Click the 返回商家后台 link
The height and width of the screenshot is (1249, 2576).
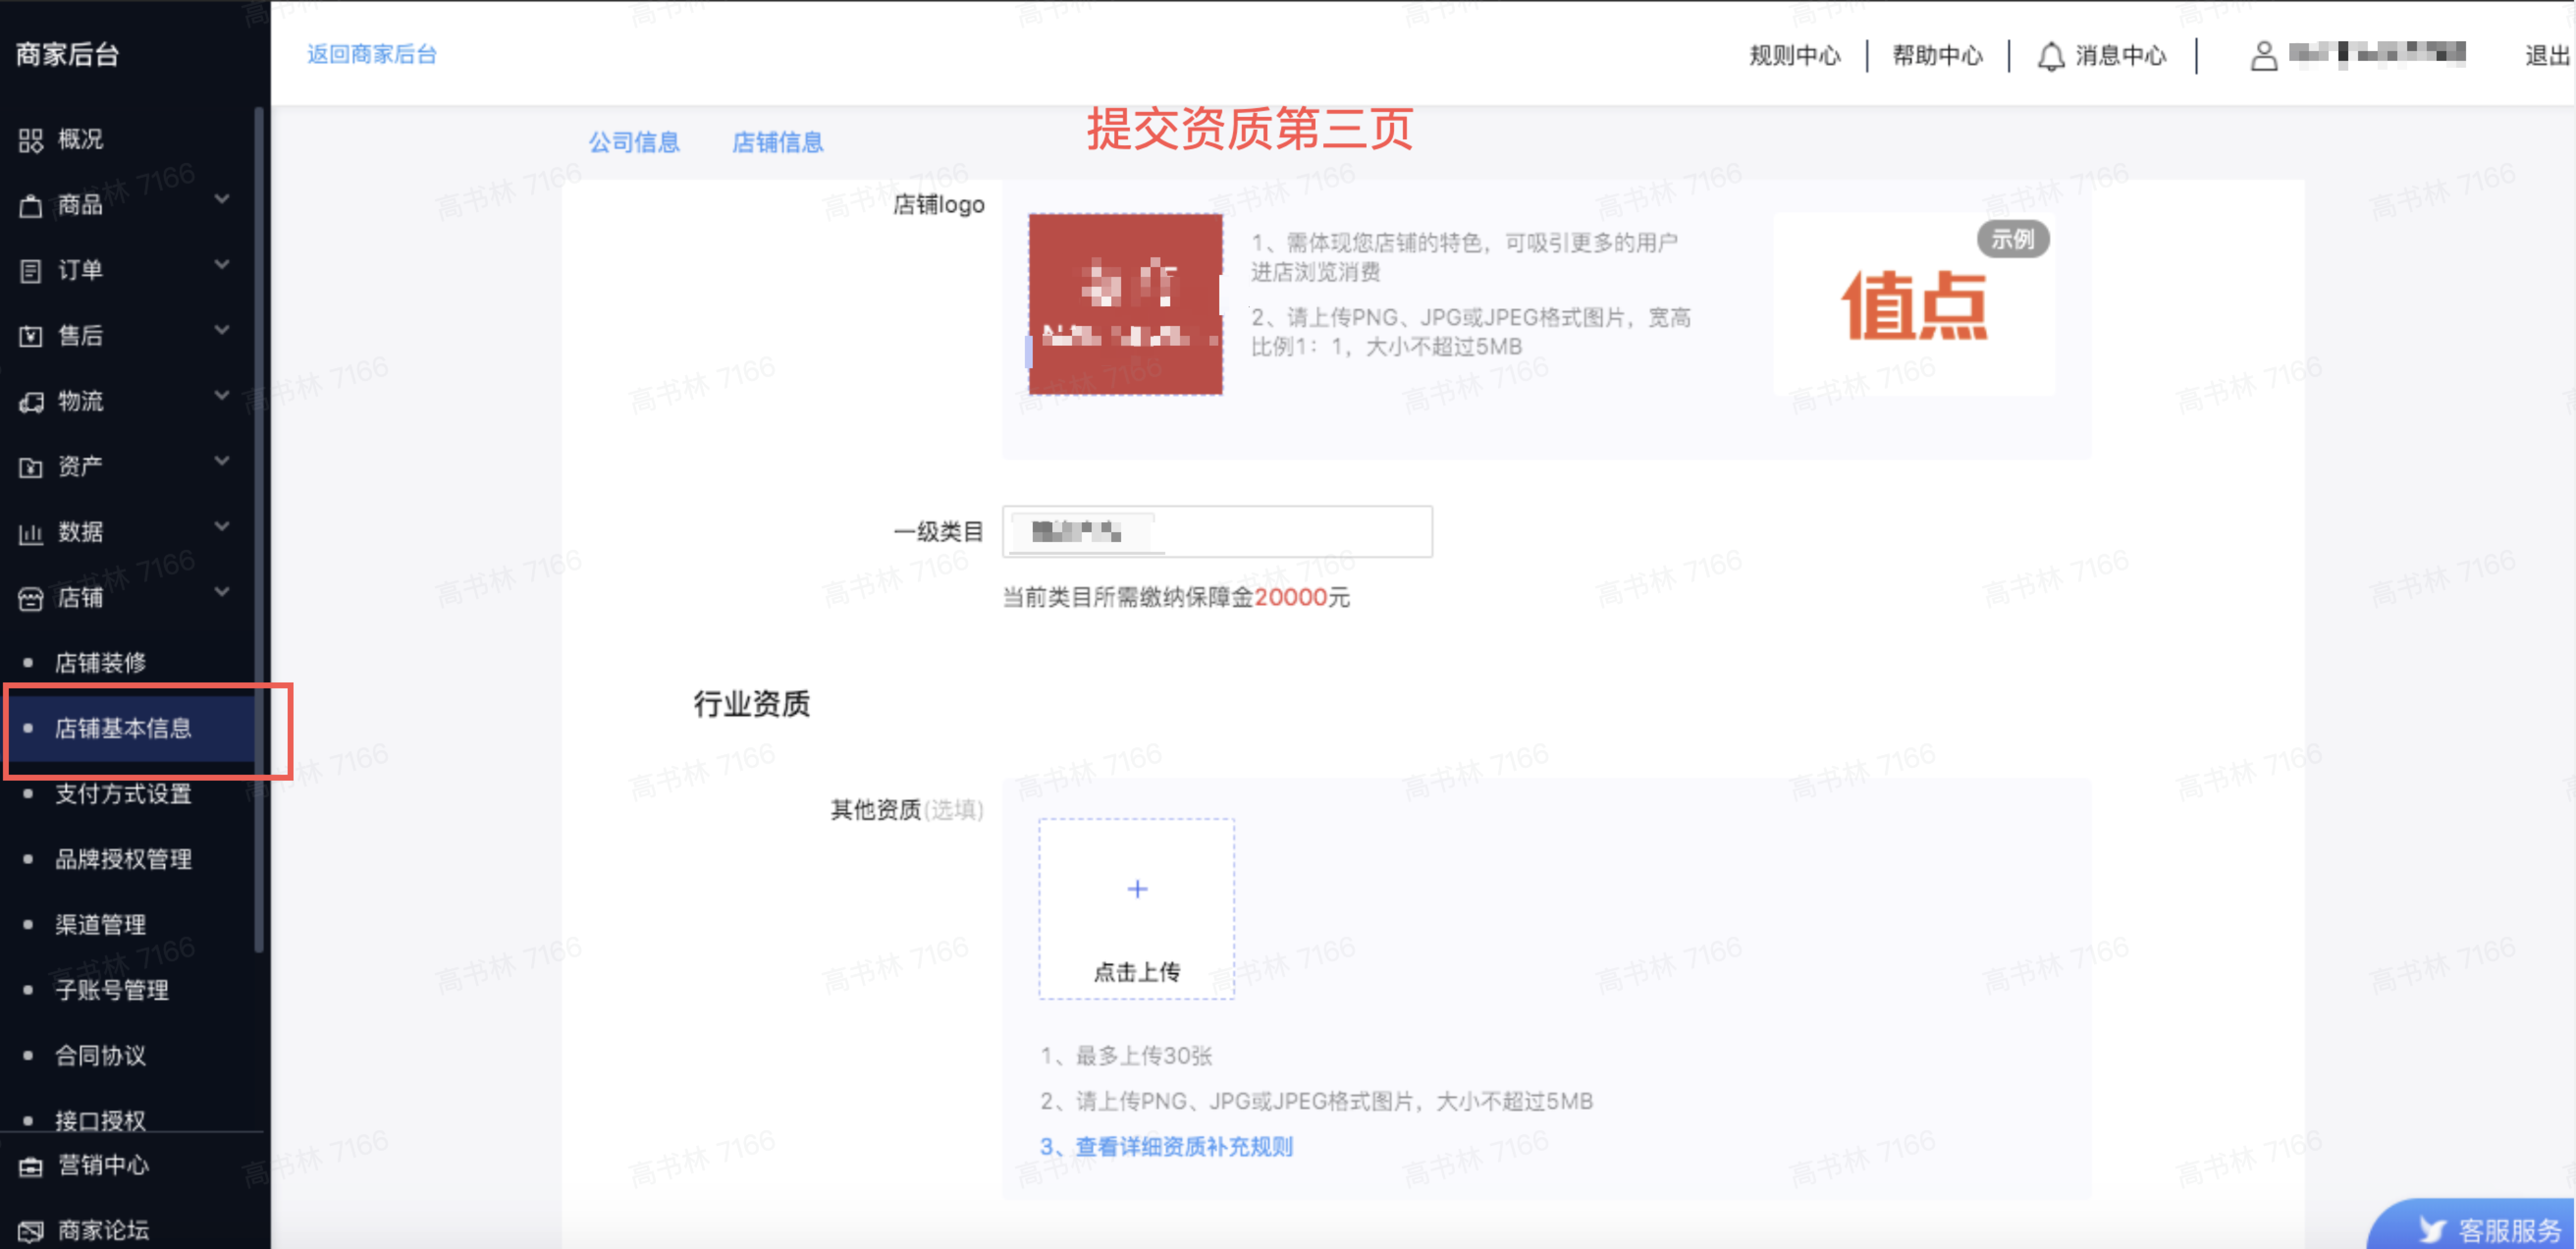(x=371, y=54)
